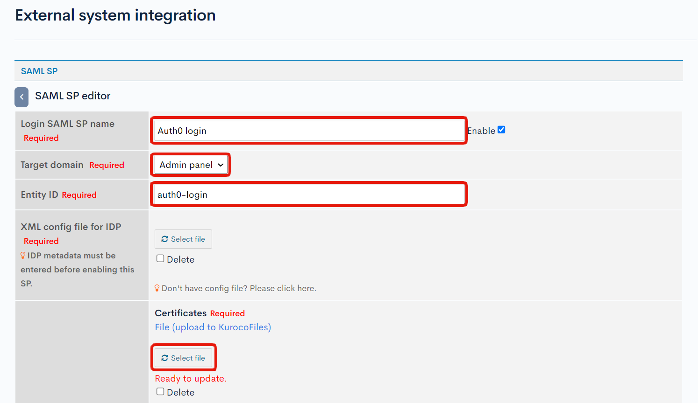Click the lightbulb icon next to the config file hint
This screenshot has height=403, width=698.
point(157,288)
